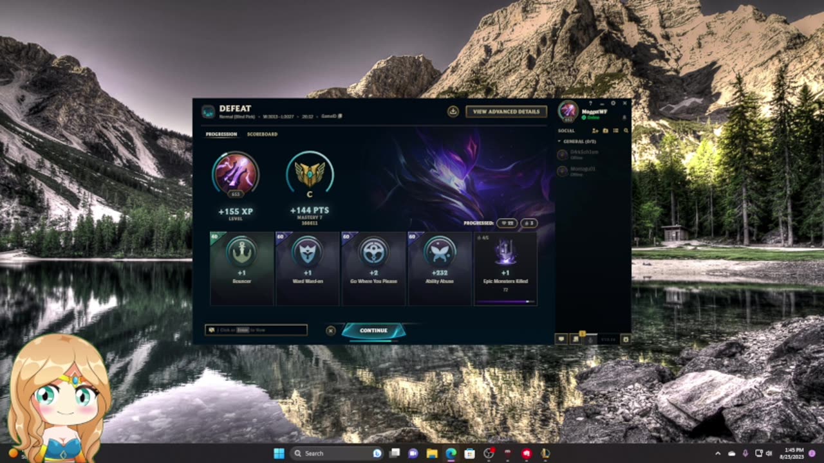Screen dimensions: 824x463
Task: Open the game mode icon beside Defeat
Action: [x=208, y=111]
